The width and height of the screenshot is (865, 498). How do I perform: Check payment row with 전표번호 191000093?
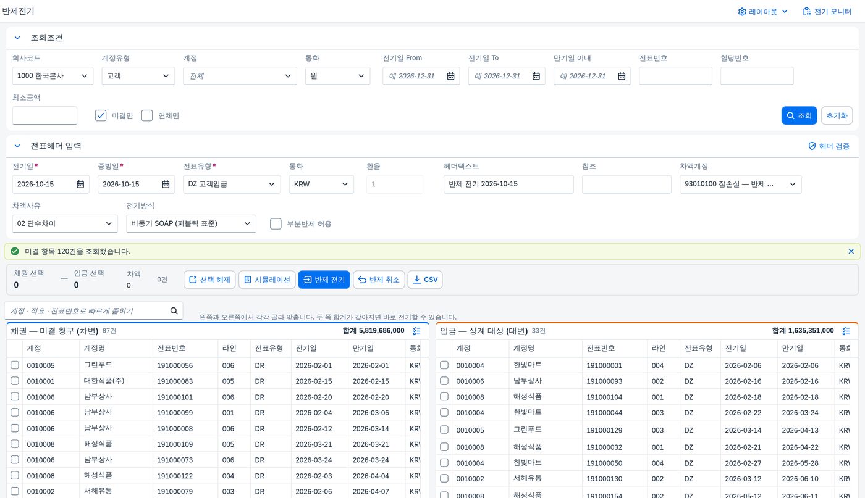pyautogui.click(x=444, y=381)
